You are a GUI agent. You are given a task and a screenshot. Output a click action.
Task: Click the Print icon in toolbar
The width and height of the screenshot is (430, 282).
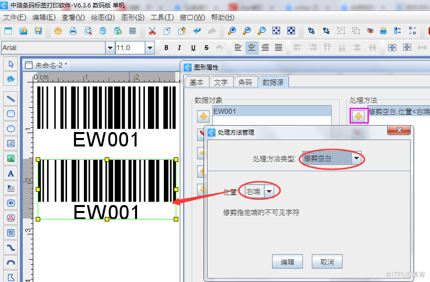coord(73,31)
